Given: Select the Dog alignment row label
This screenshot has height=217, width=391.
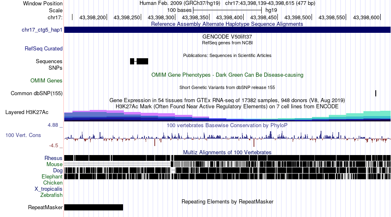Looking at the screenshot, I should click(x=58, y=171).
